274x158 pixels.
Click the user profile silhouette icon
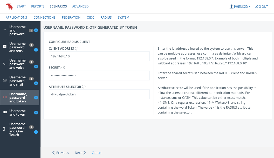[231, 6]
